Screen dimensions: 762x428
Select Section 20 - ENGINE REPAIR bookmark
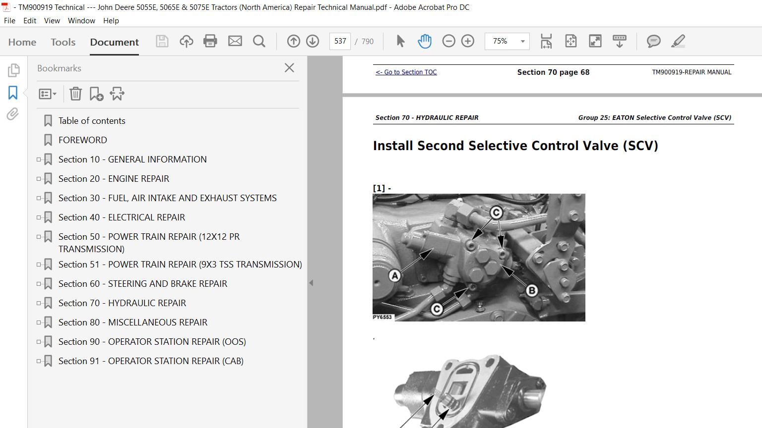114,179
